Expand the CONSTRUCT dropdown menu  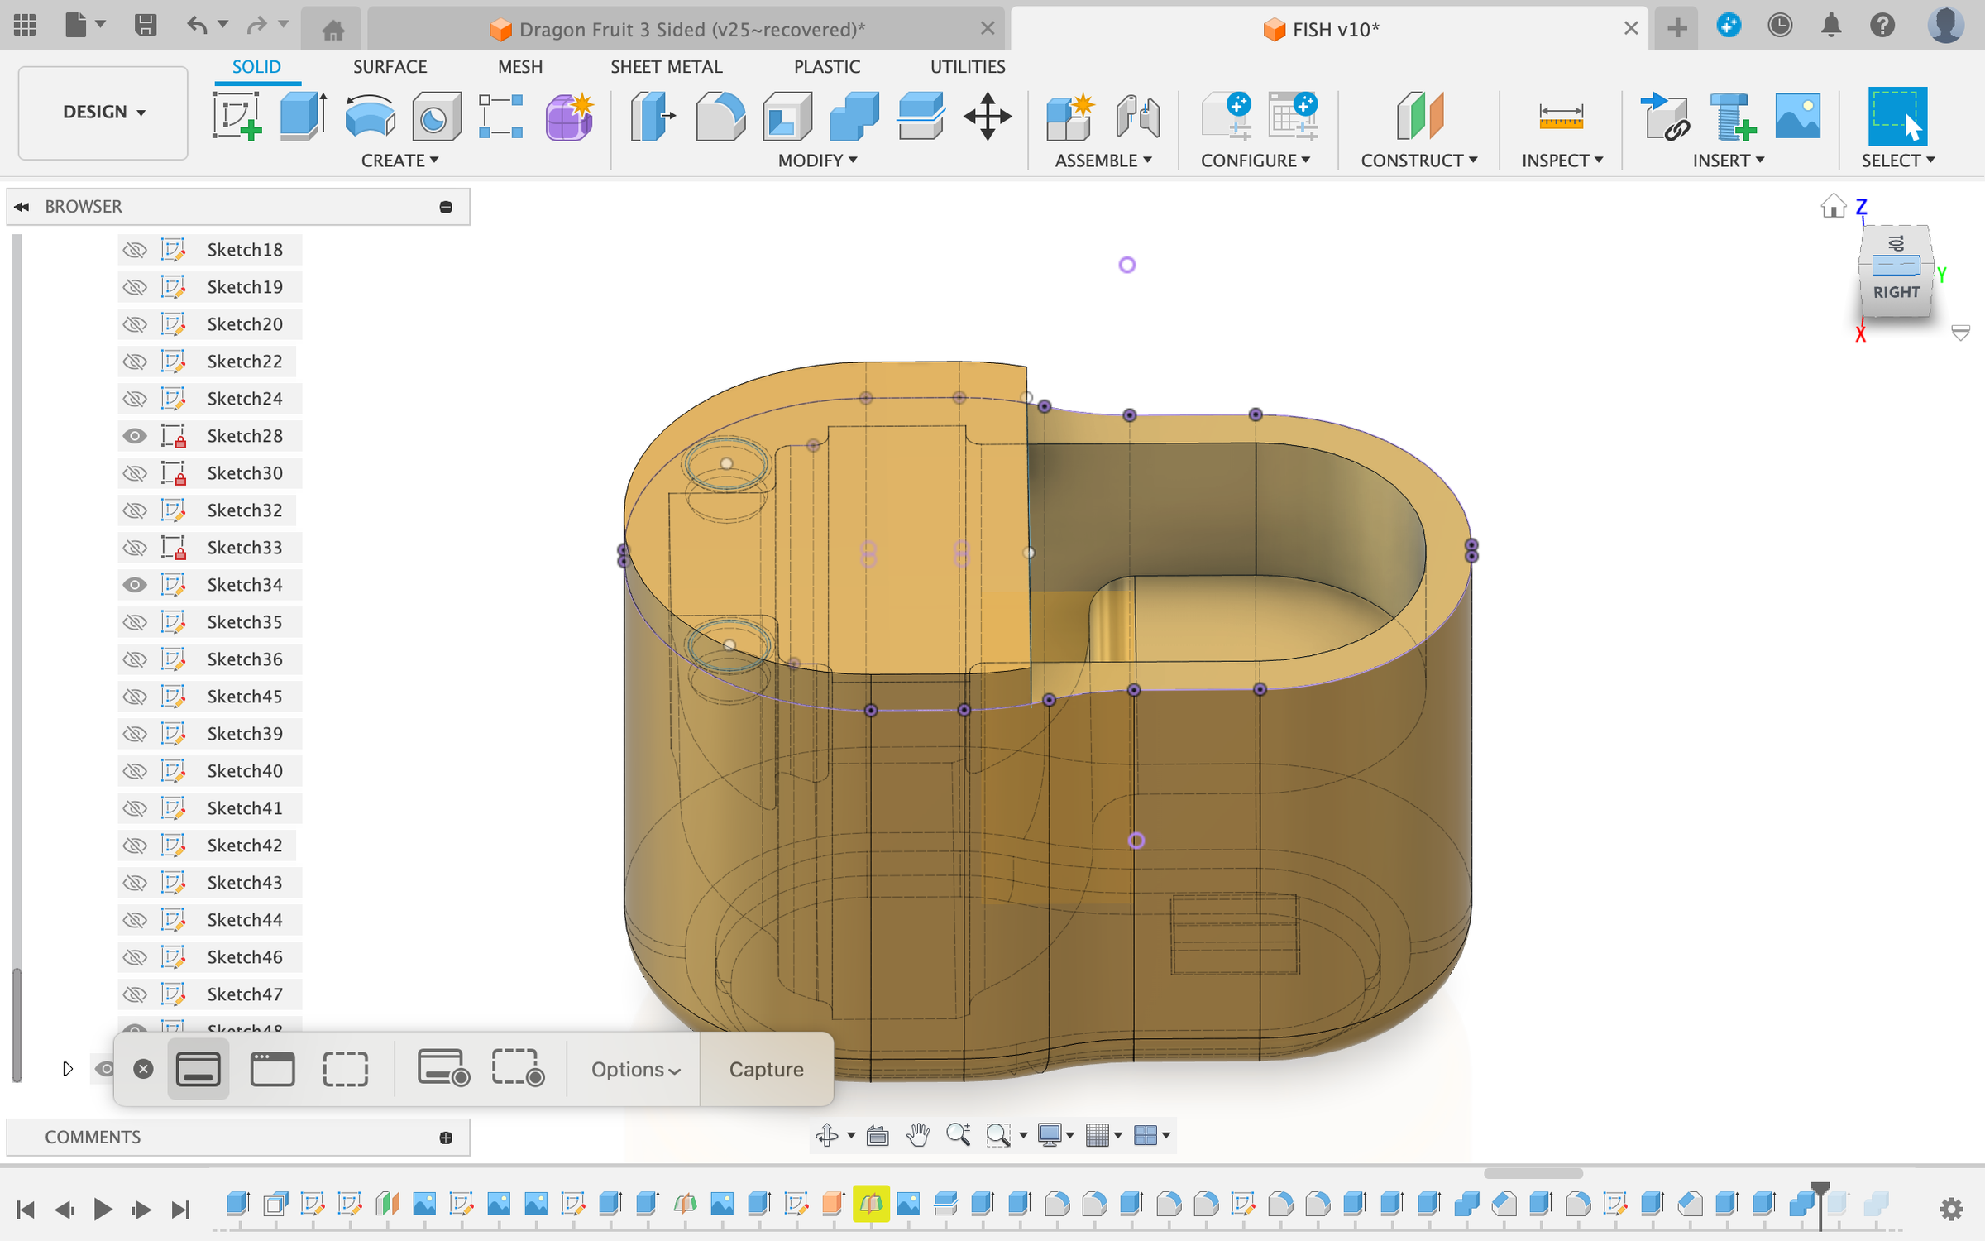[1418, 161]
